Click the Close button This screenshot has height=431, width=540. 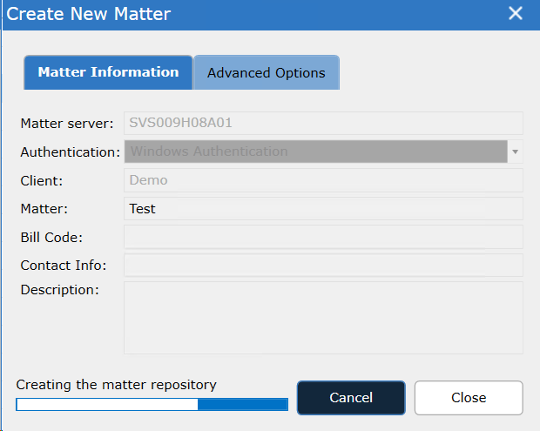point(469,398)
